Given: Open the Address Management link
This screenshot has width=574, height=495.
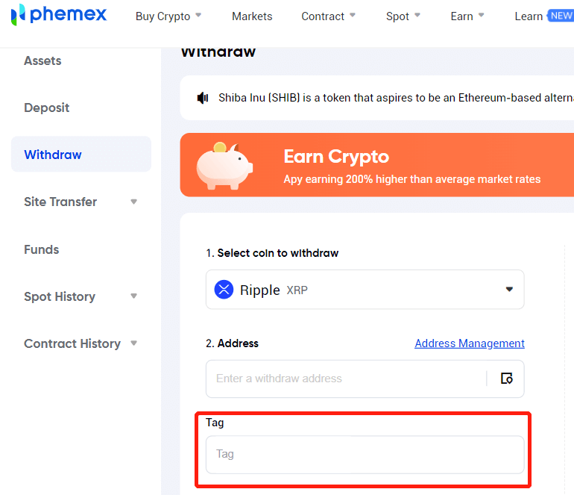Looking at the screenshot, I should pos(469,343).
